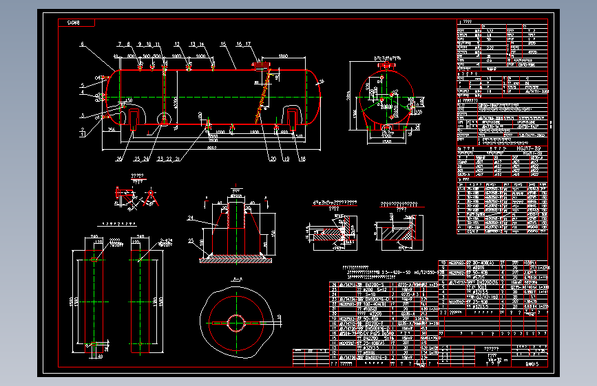Select callout number 23 below the tank
The image size is (597, 386).
point(160,159)
